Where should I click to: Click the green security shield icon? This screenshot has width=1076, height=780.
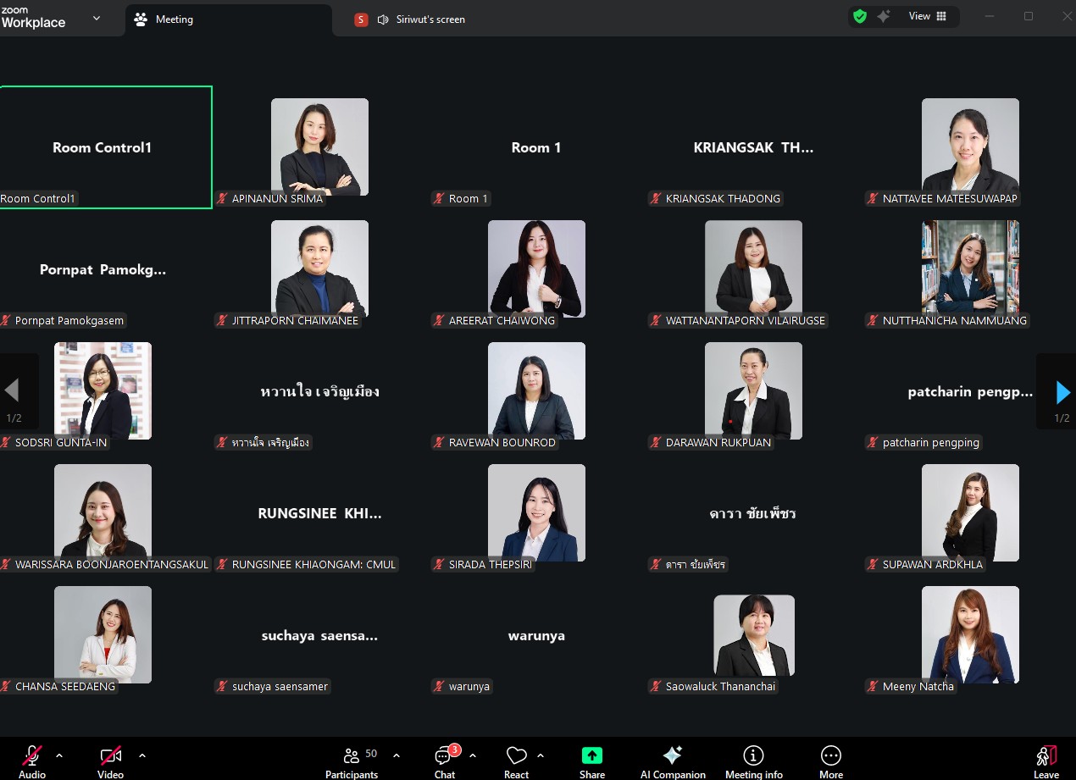point(860,17)
